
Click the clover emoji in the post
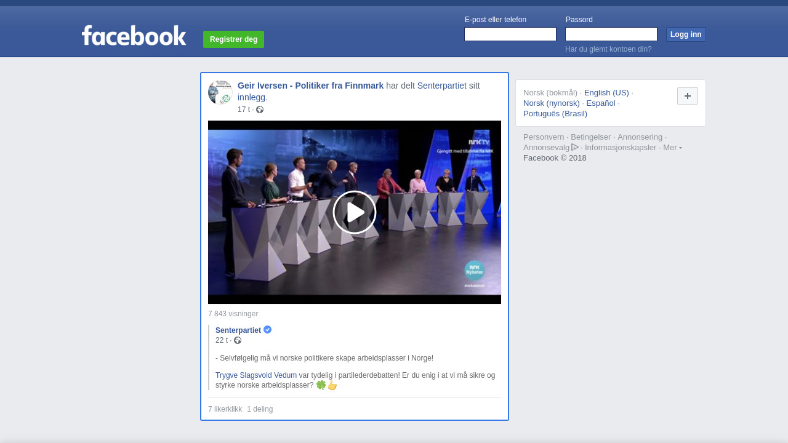[x=321, y=385]
